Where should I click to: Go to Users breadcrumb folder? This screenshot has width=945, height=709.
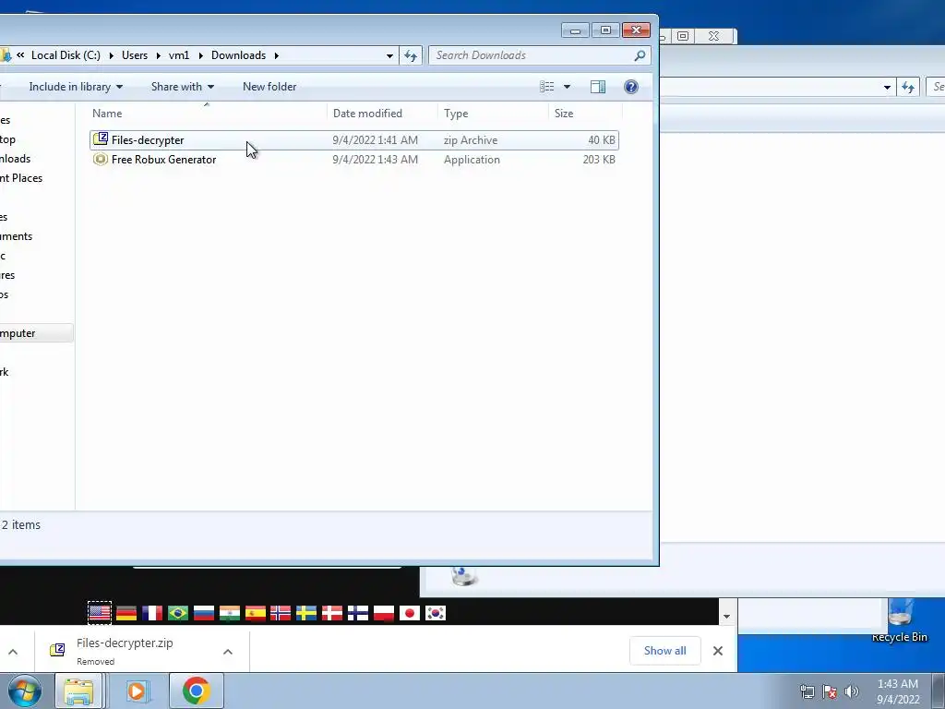pos(135,55)
